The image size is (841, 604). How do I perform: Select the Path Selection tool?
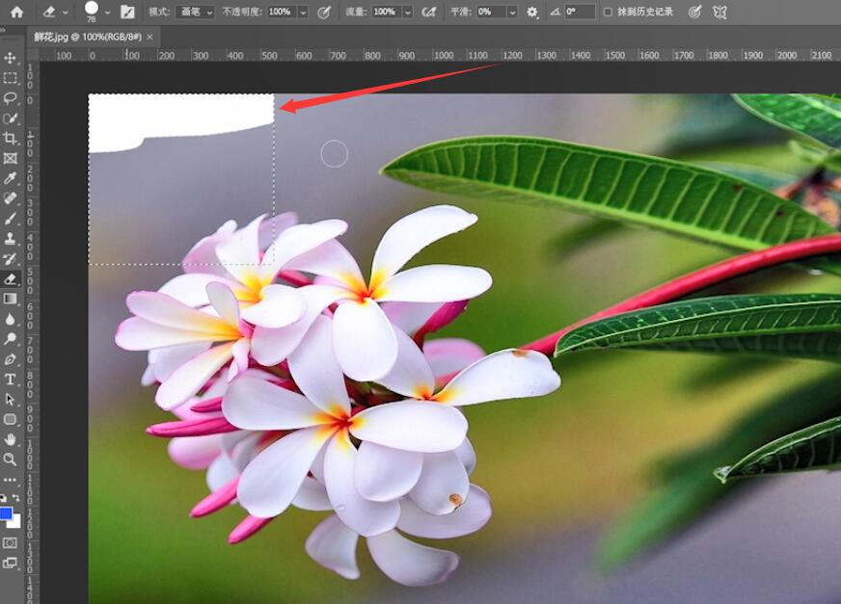click(x=11, y=399)
